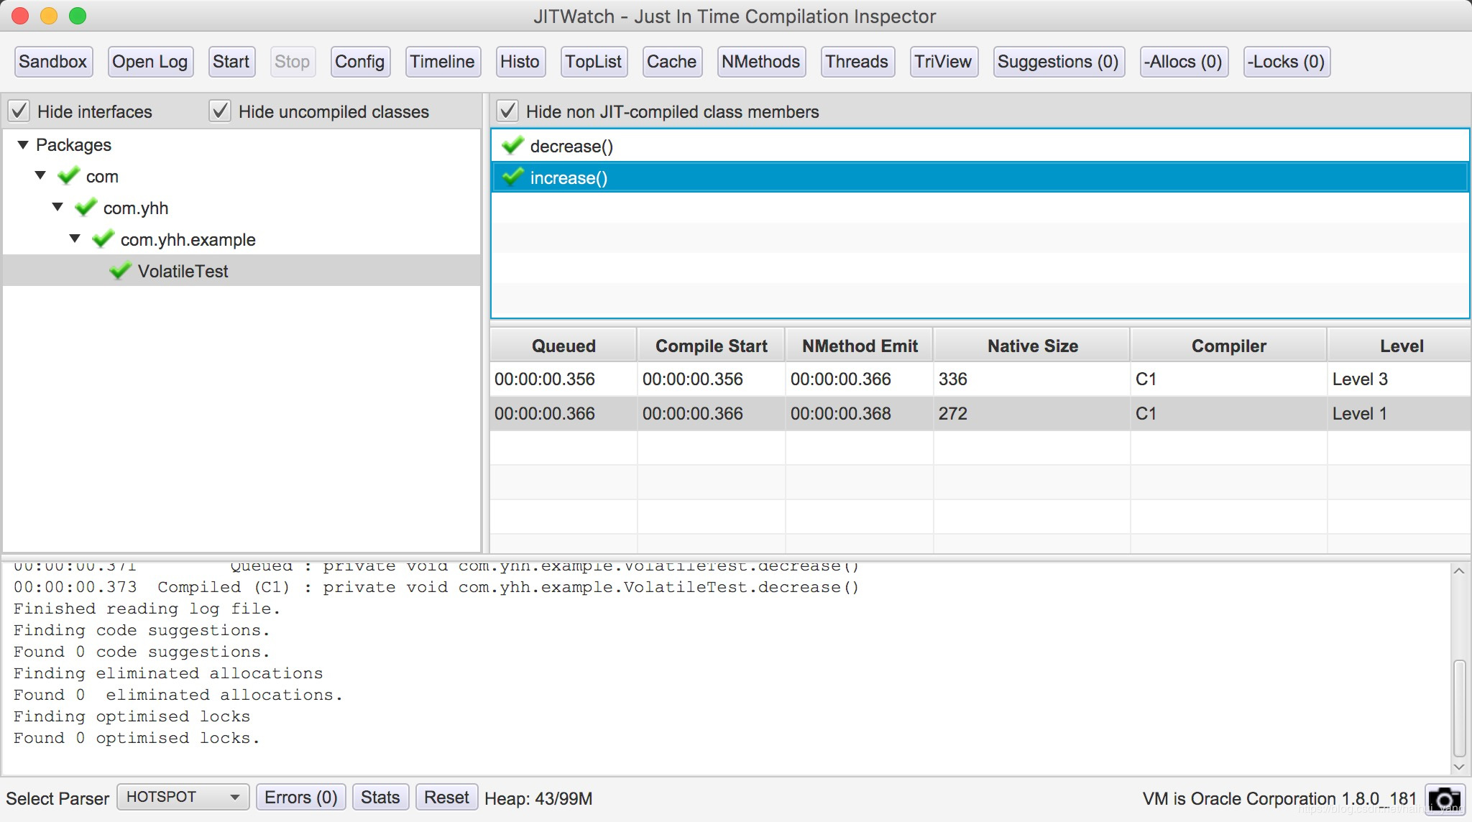Click green checkmark beside com.yhh.example package
This screenshot has width=1472, height=822.
[x=103, y=239]
